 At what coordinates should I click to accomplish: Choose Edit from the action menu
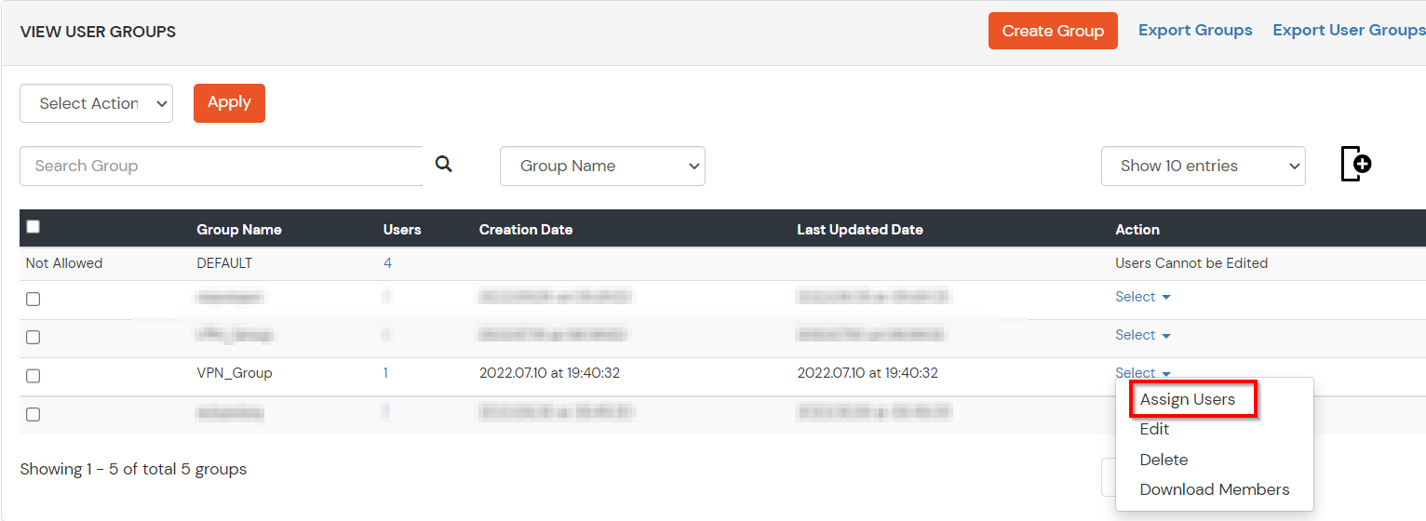click(x=1154, y=429)
